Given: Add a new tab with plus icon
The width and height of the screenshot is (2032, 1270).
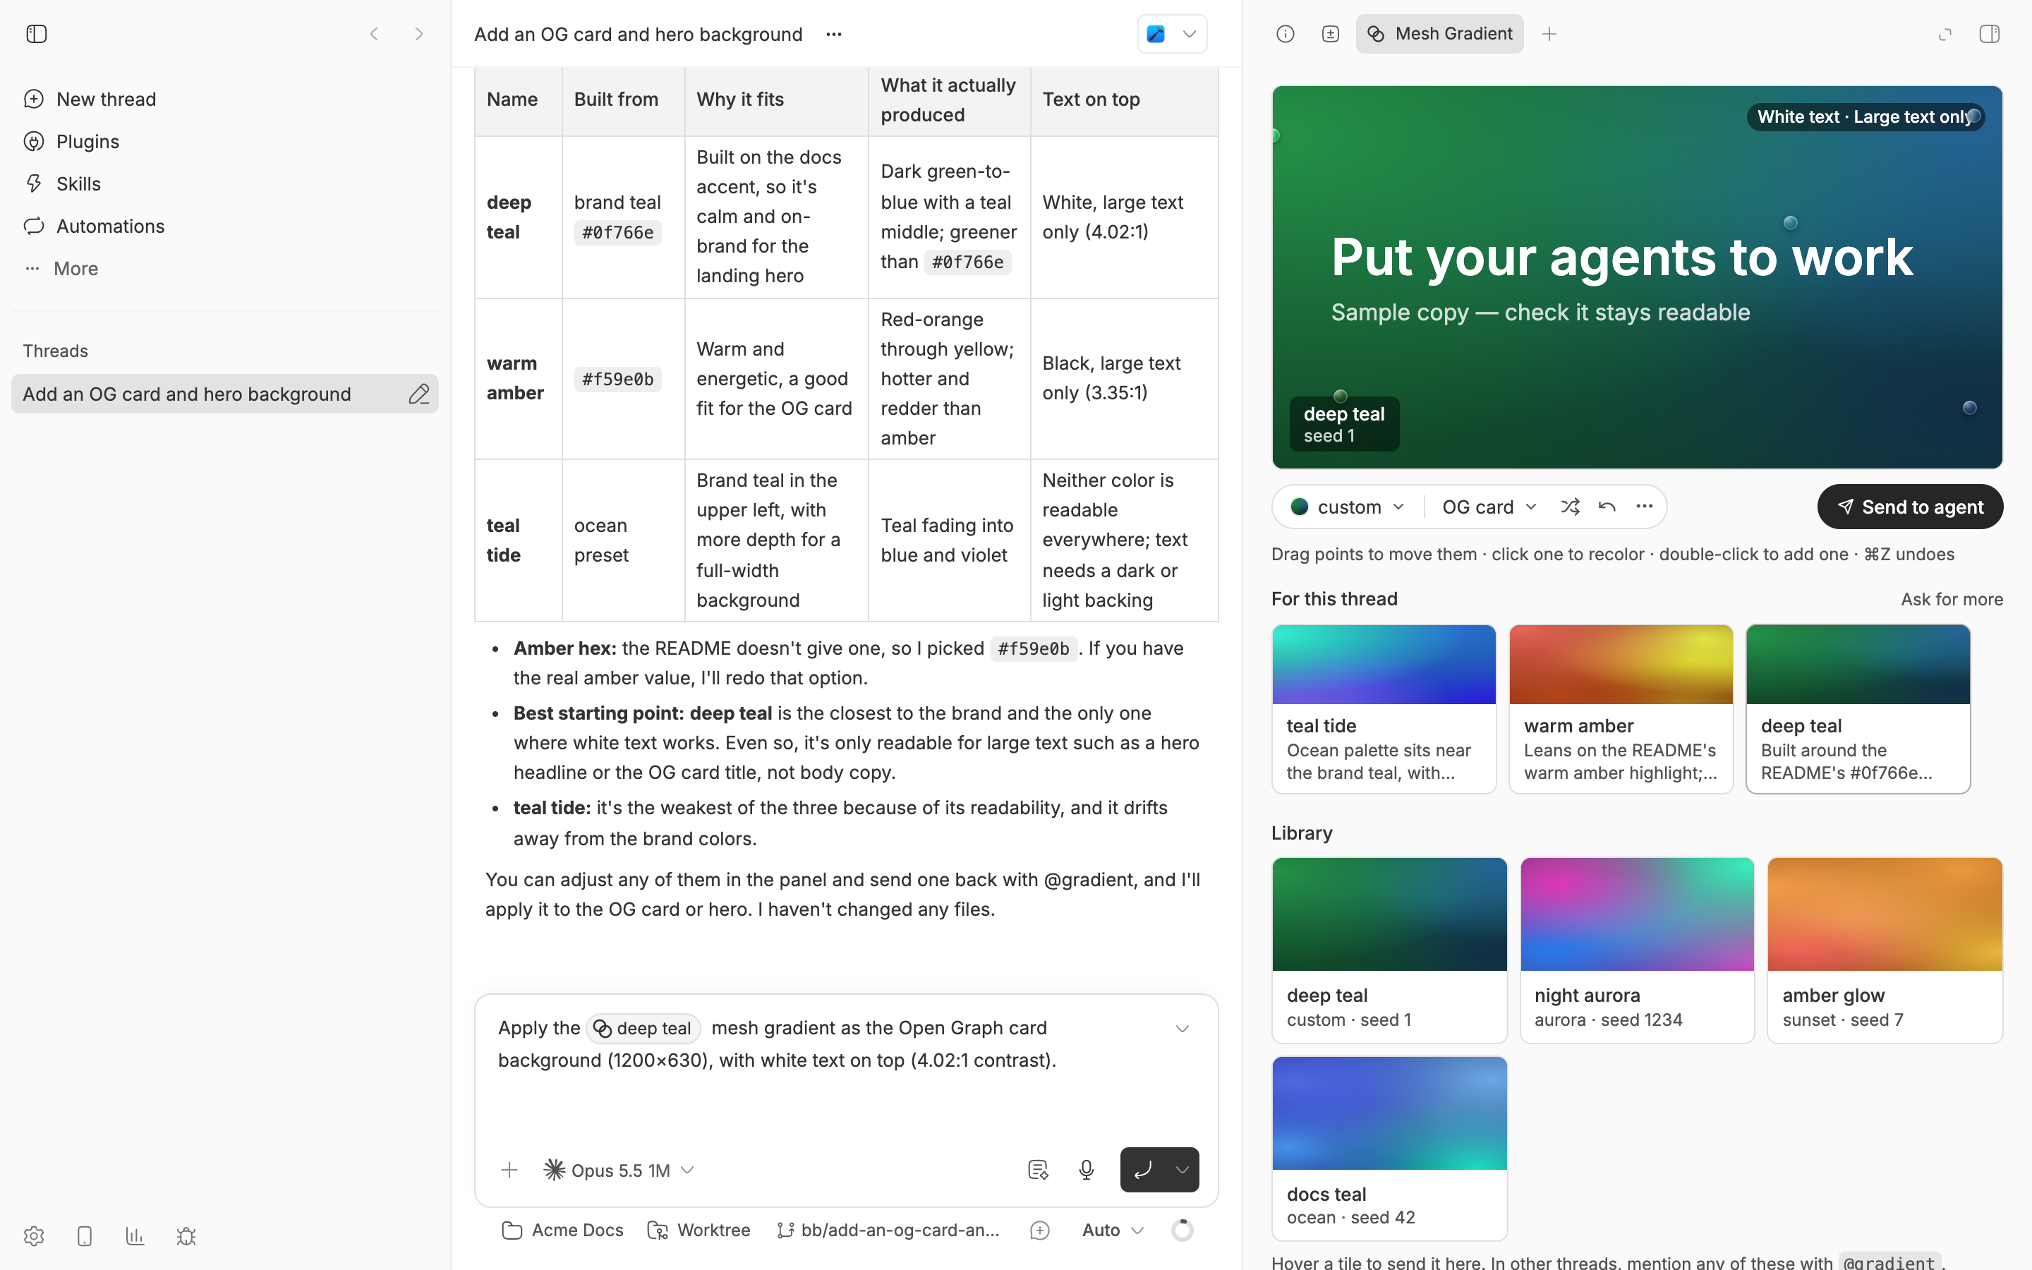Looking at the screenshot, I should pyautogui.click(x=1549, y=34).
